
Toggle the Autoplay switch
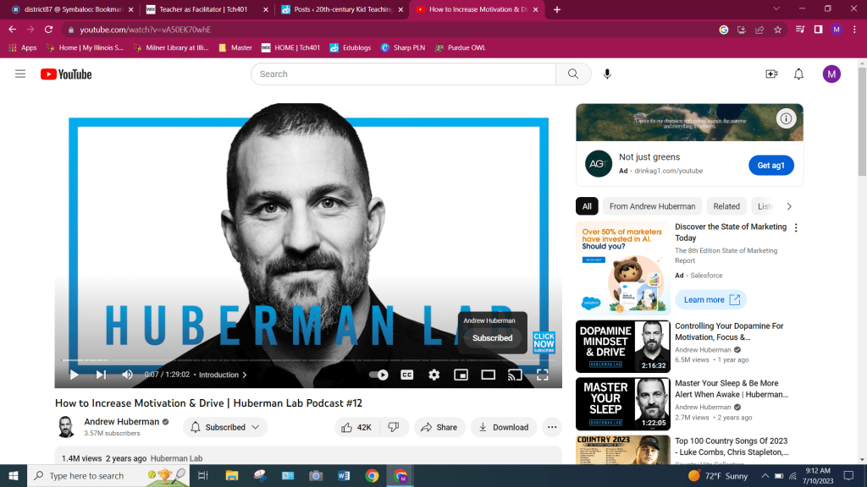(378, 375)
